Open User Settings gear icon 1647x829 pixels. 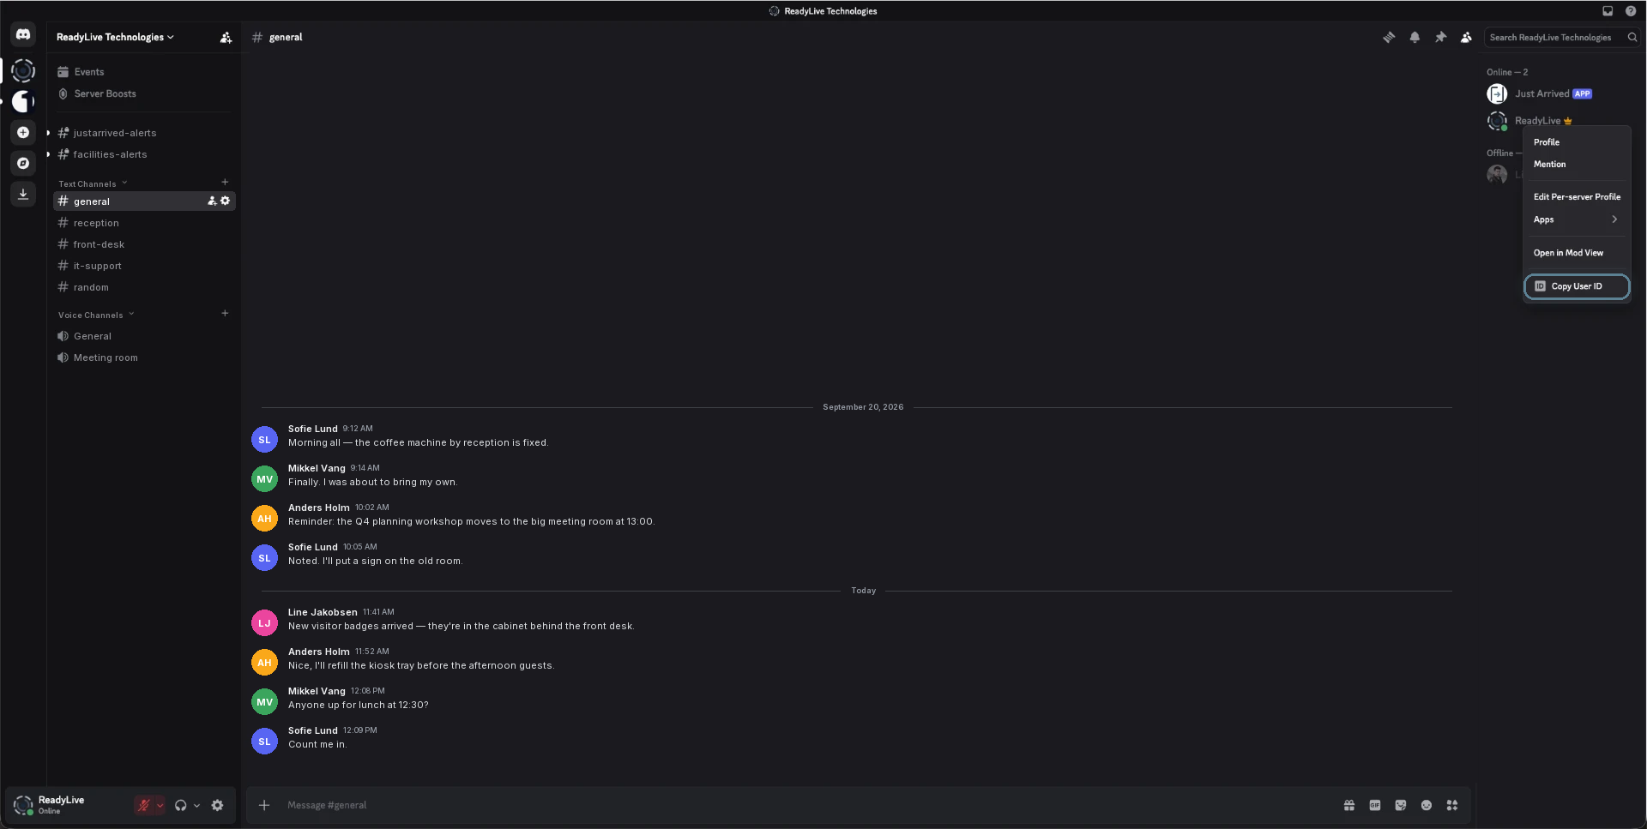click(x=217, y=805)
